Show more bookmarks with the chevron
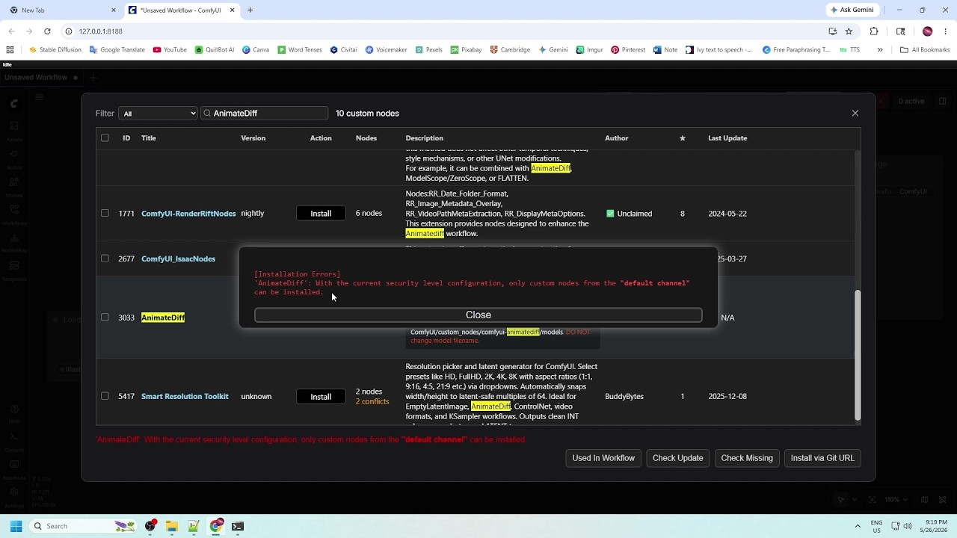957x538 pixels. pyautogui.click(x=880, y=50)
